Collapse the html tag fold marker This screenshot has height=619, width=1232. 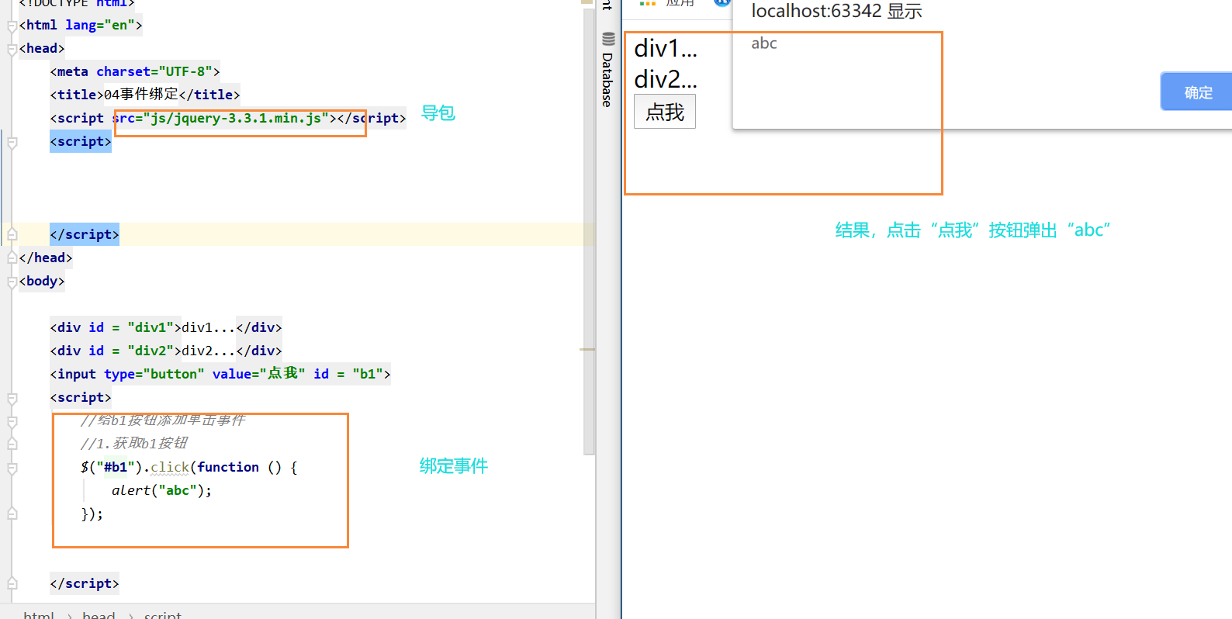(x=12, y=26)
